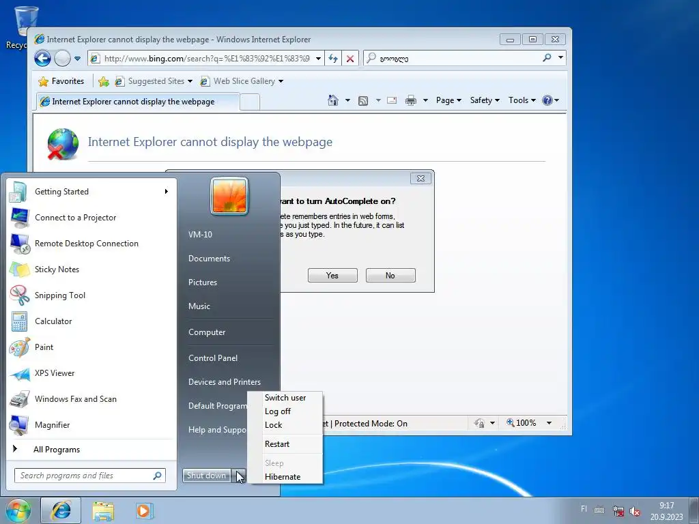Click the Shut down button

point(206,476)
